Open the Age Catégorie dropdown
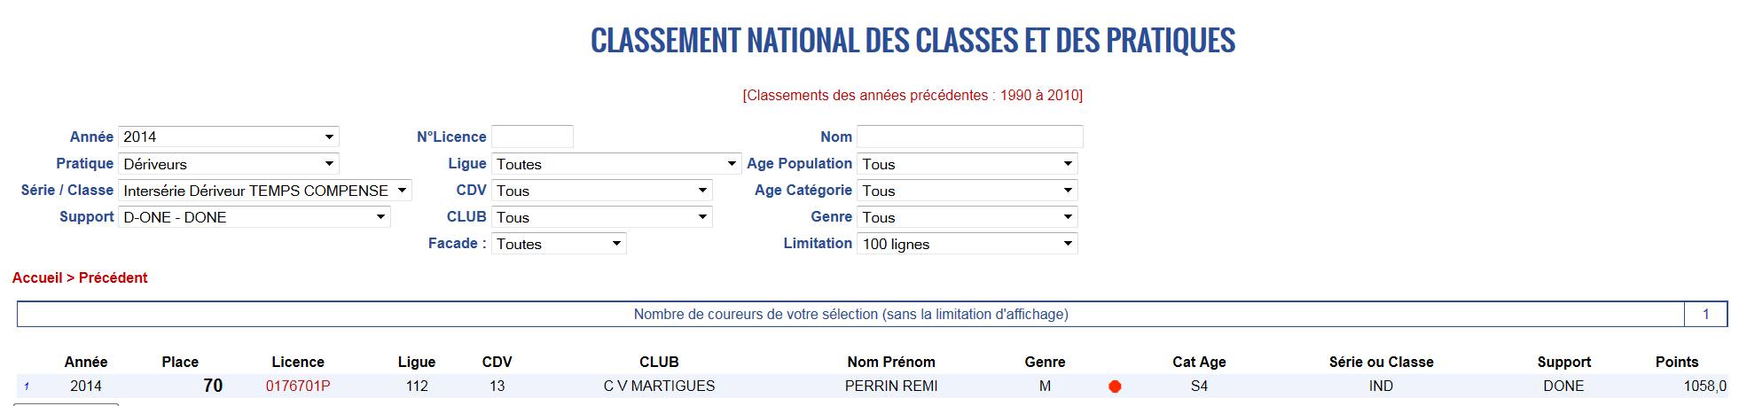This screenshot has width=1739, height=406. coord(967,190)
